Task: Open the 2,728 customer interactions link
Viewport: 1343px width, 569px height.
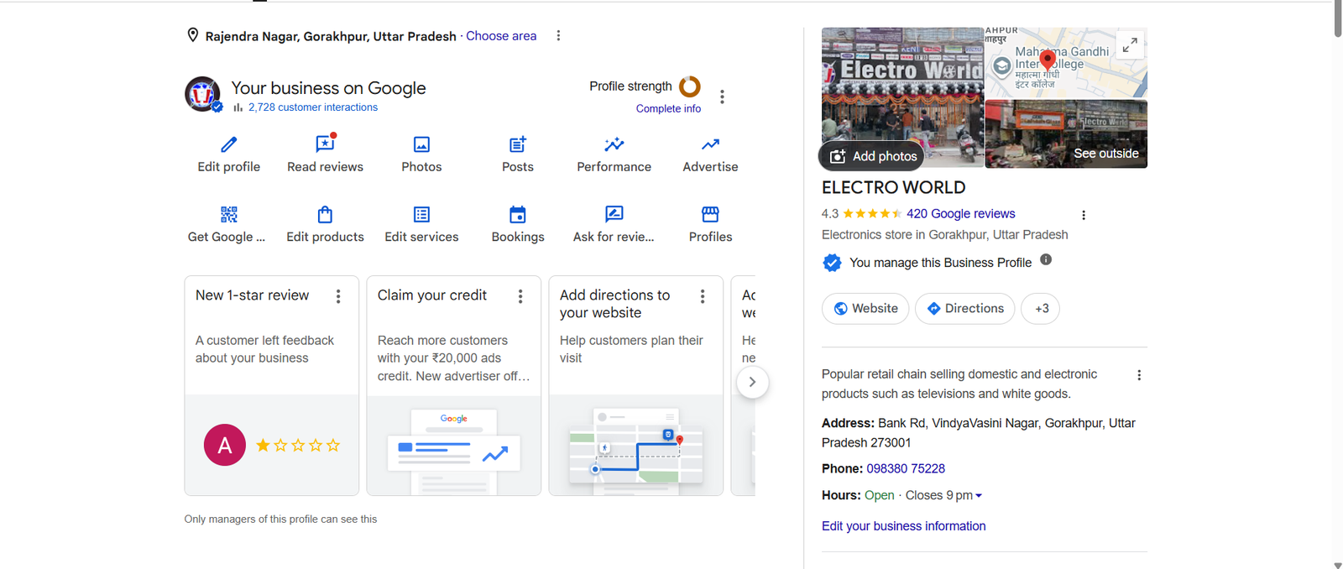Action: click(x=313, y=107)
